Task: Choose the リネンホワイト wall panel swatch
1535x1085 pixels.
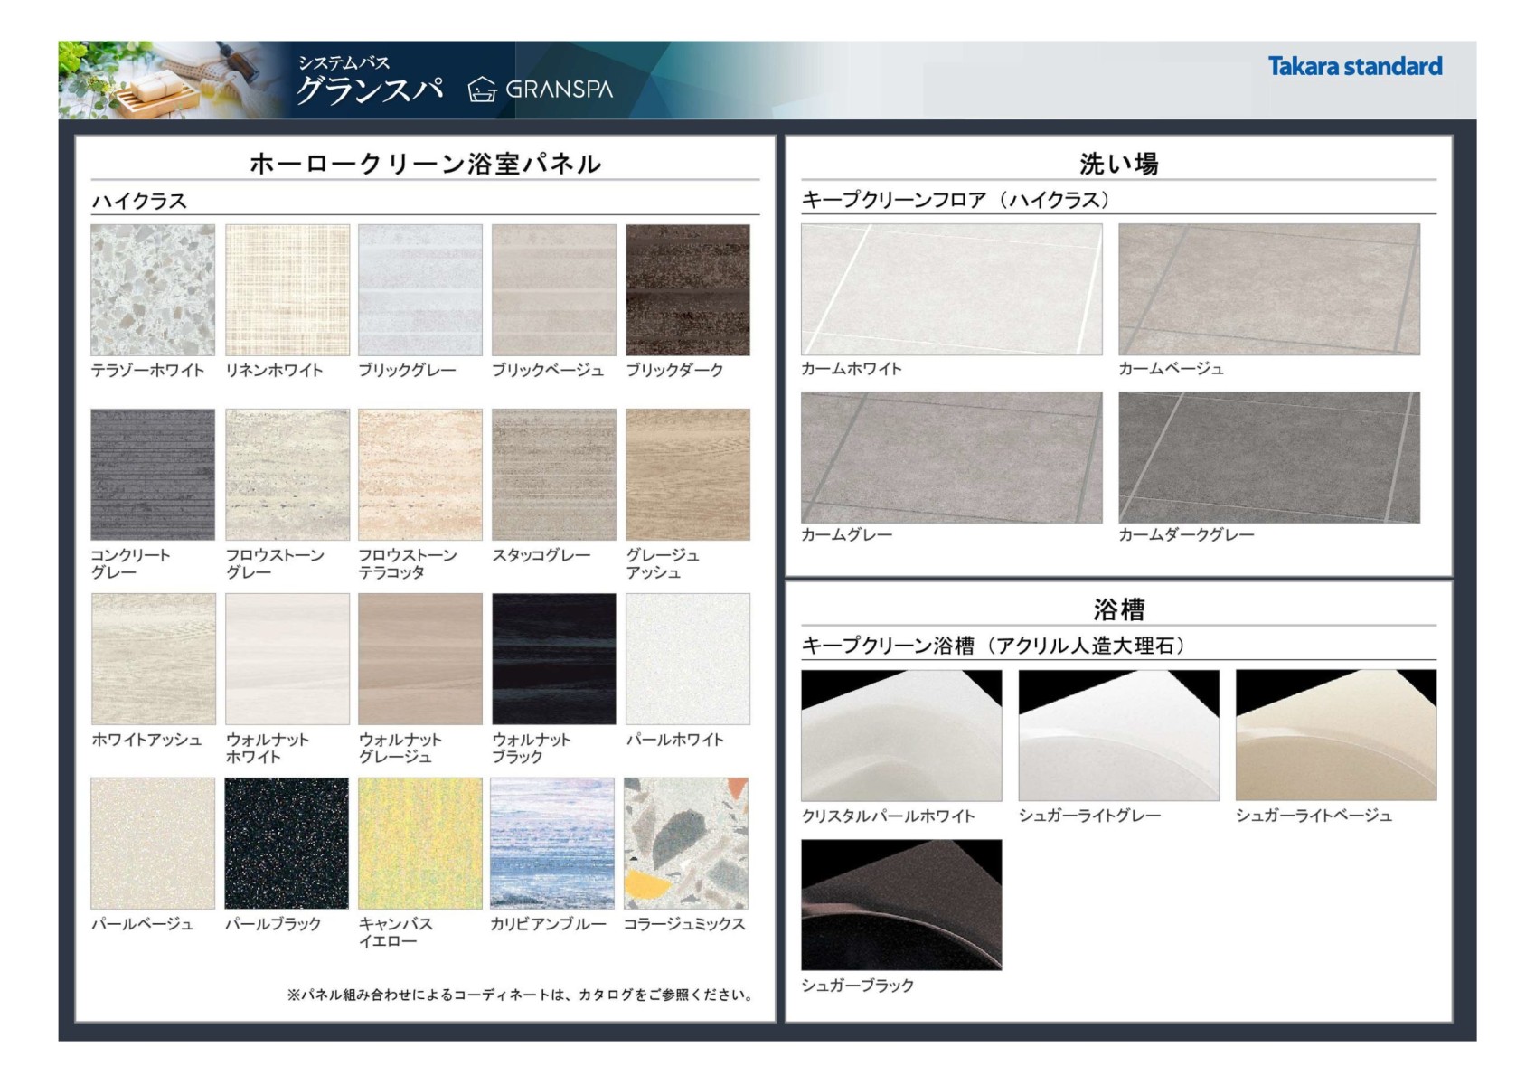Action: (287, 289)
